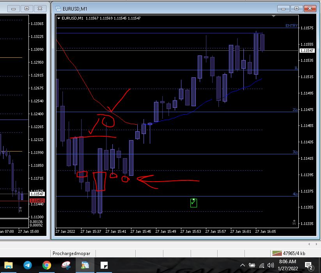Click the 27 Jan 16:05 time label

point(266,231)
